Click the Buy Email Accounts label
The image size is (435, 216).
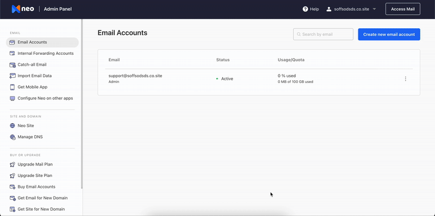click(36, 187)
